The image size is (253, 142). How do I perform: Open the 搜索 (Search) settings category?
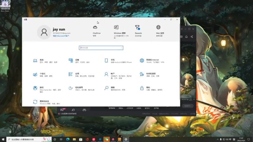115,89
